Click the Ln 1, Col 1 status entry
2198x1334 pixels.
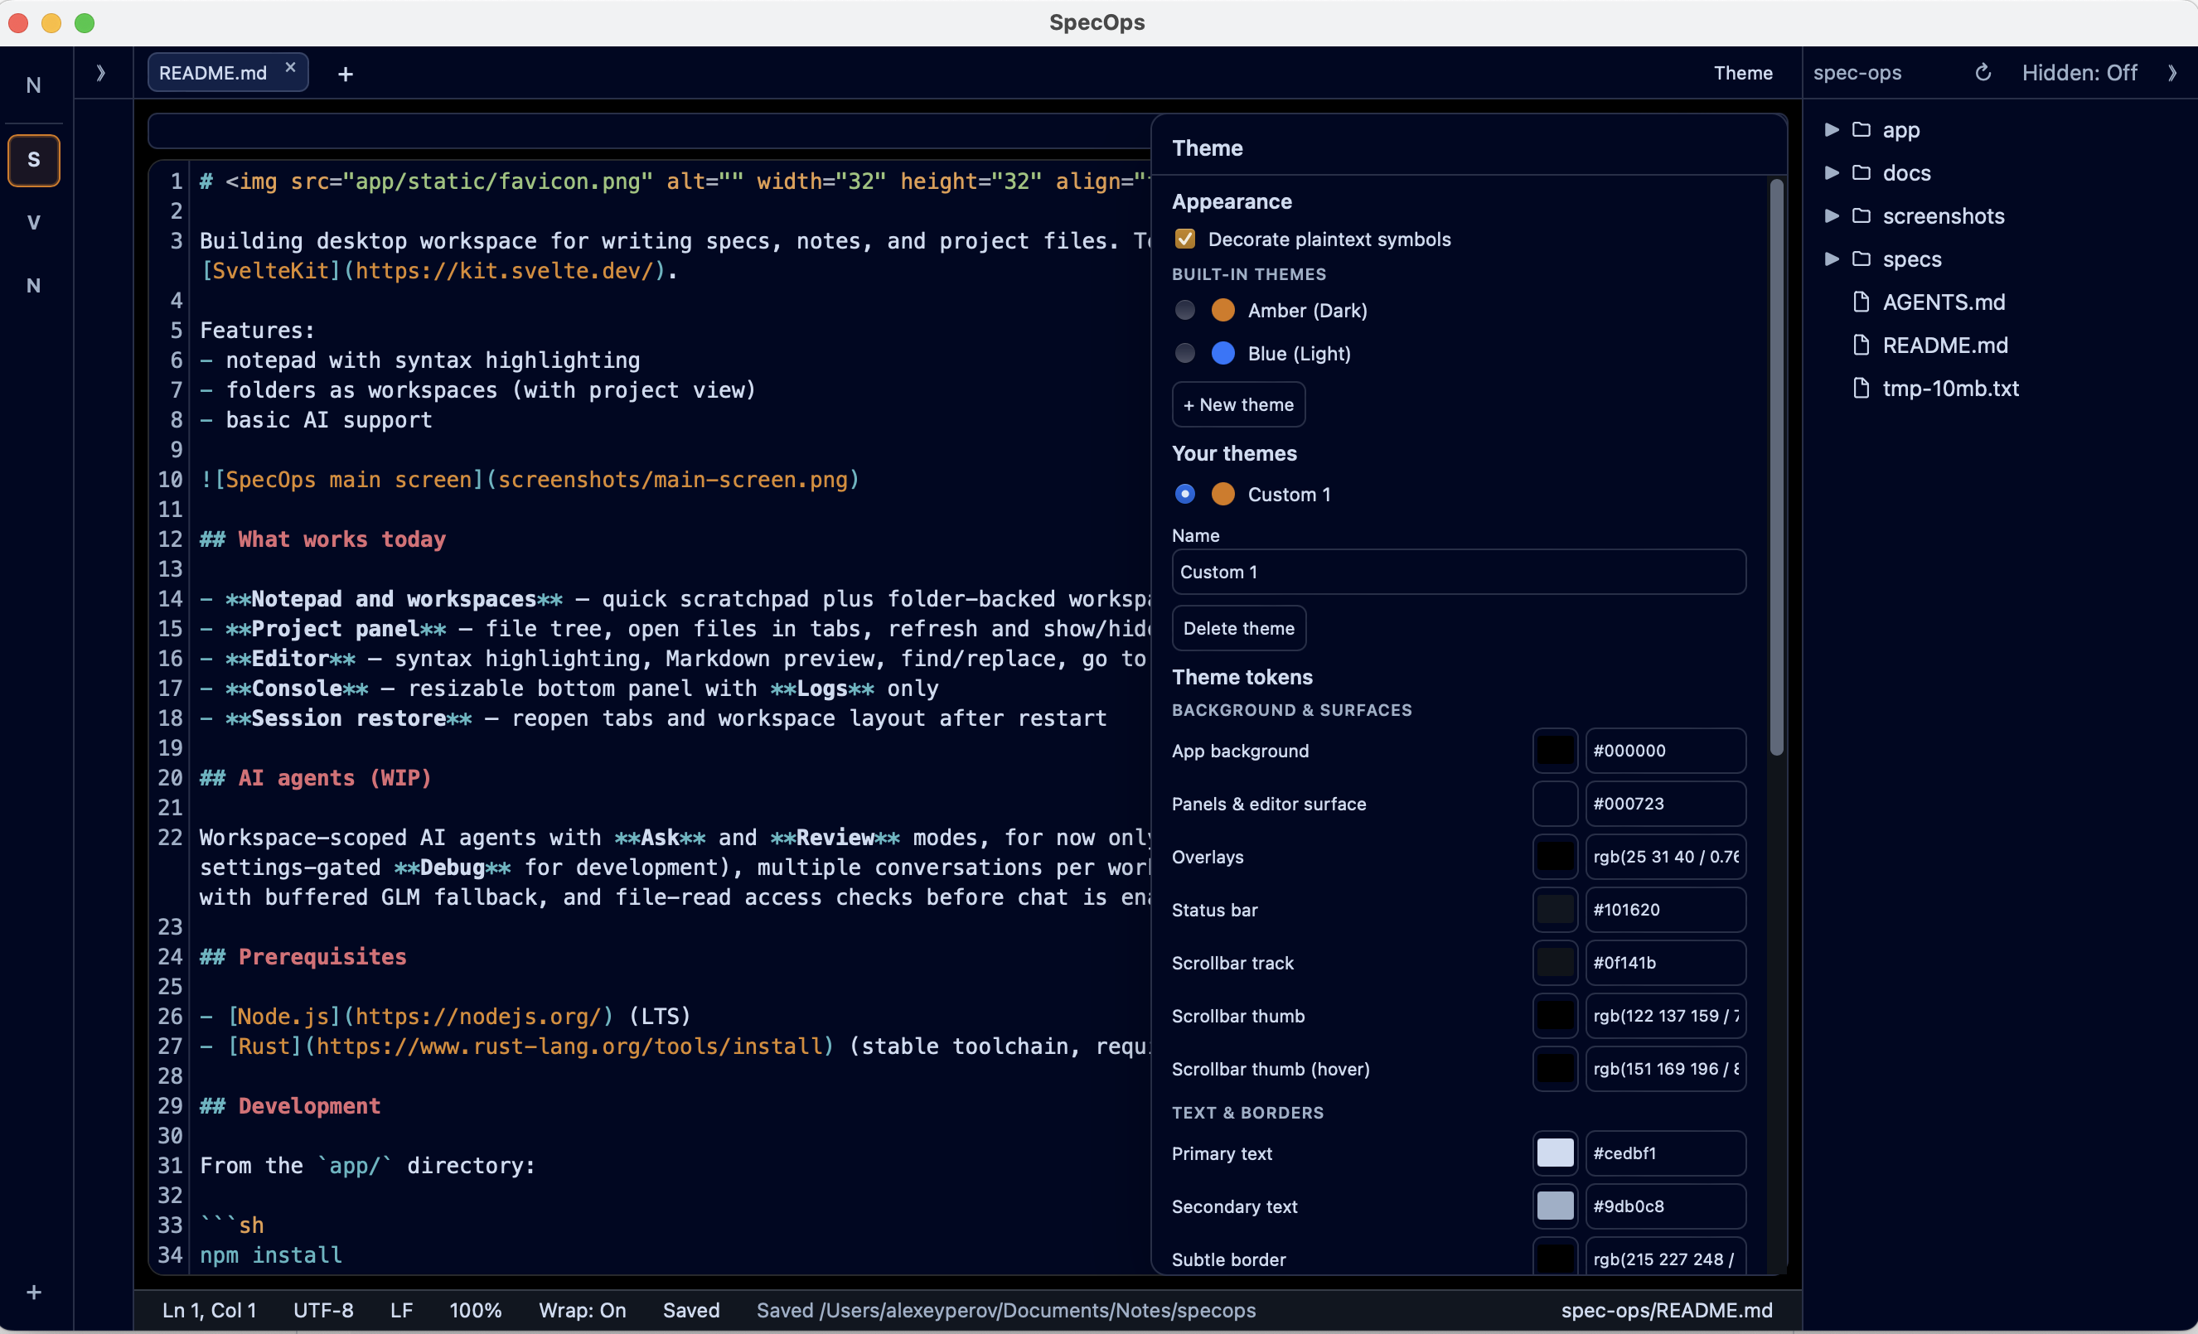210,1311
